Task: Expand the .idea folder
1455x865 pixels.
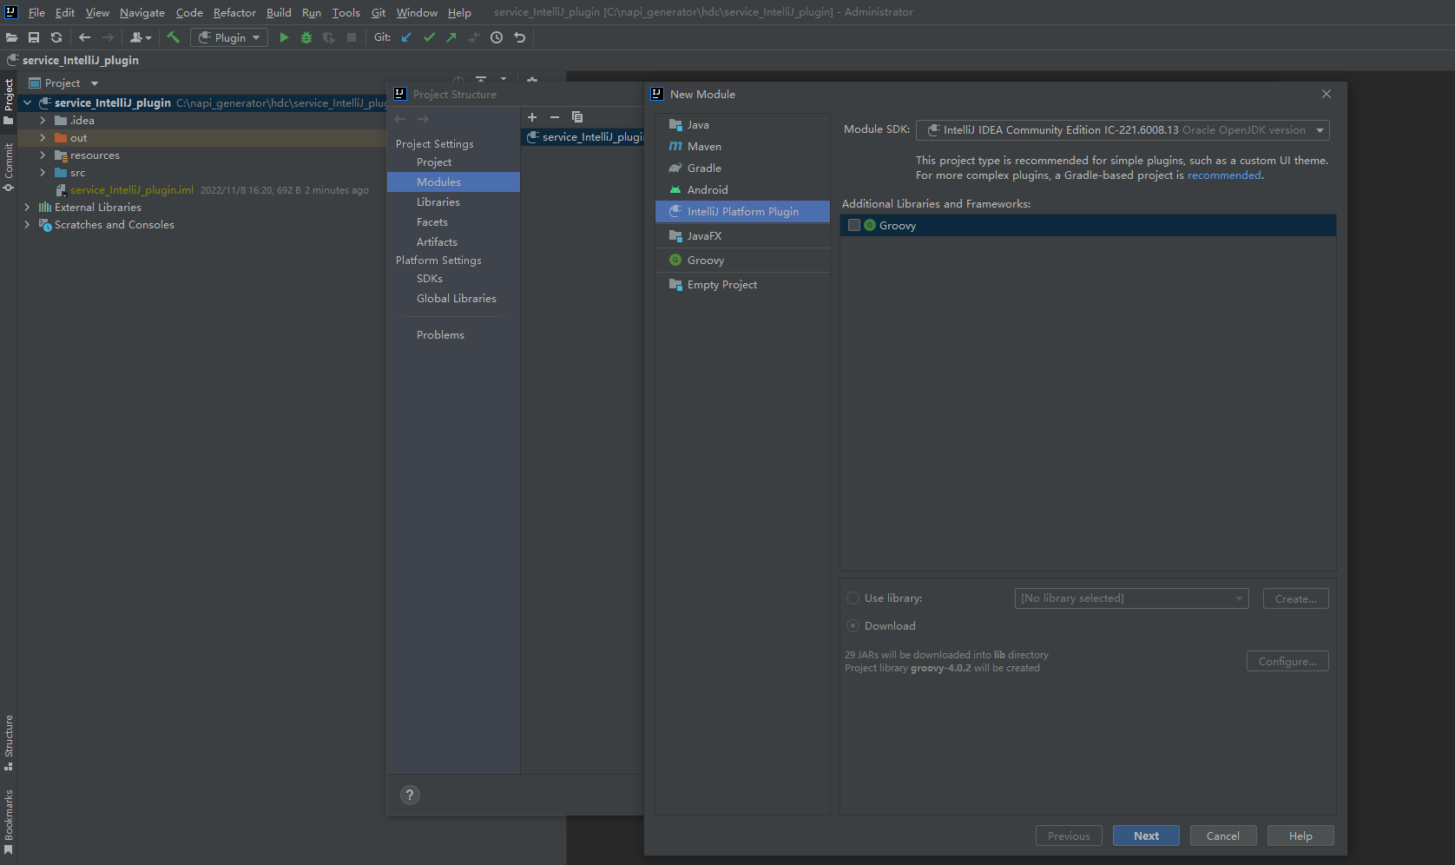Action: coord(43,121)
